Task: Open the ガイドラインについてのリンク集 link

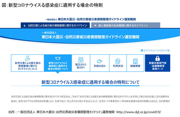Action: [x=156, y=50]
